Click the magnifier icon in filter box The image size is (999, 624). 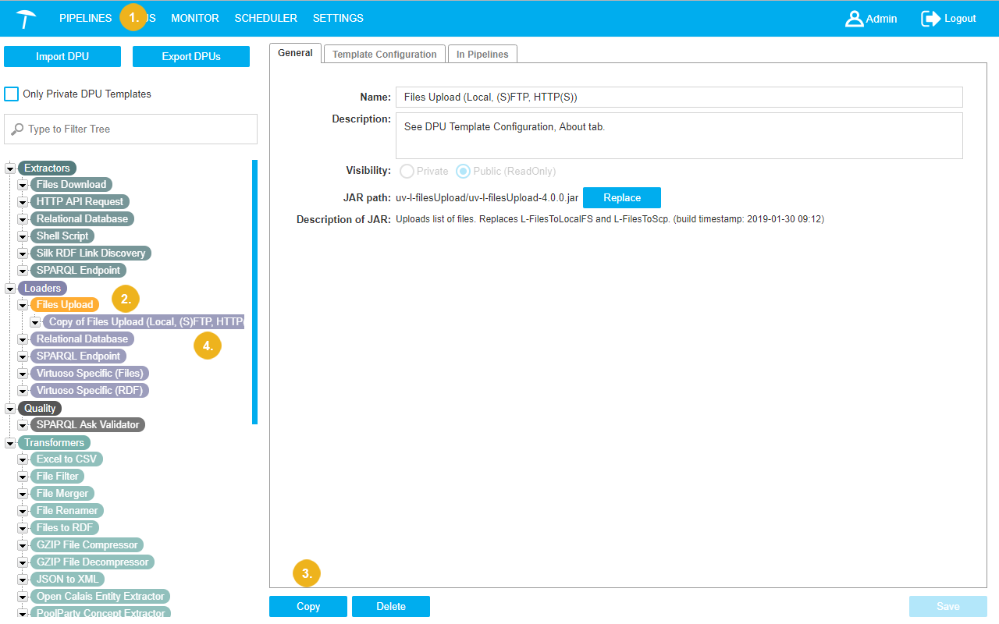17,129
